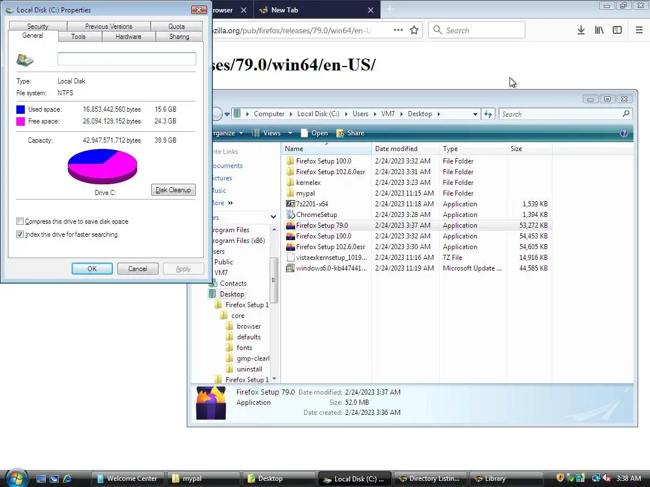Click the Explorer help question mark icon
Image resolution: width=650 pixels, height=487 pixels.
[623, 133]
